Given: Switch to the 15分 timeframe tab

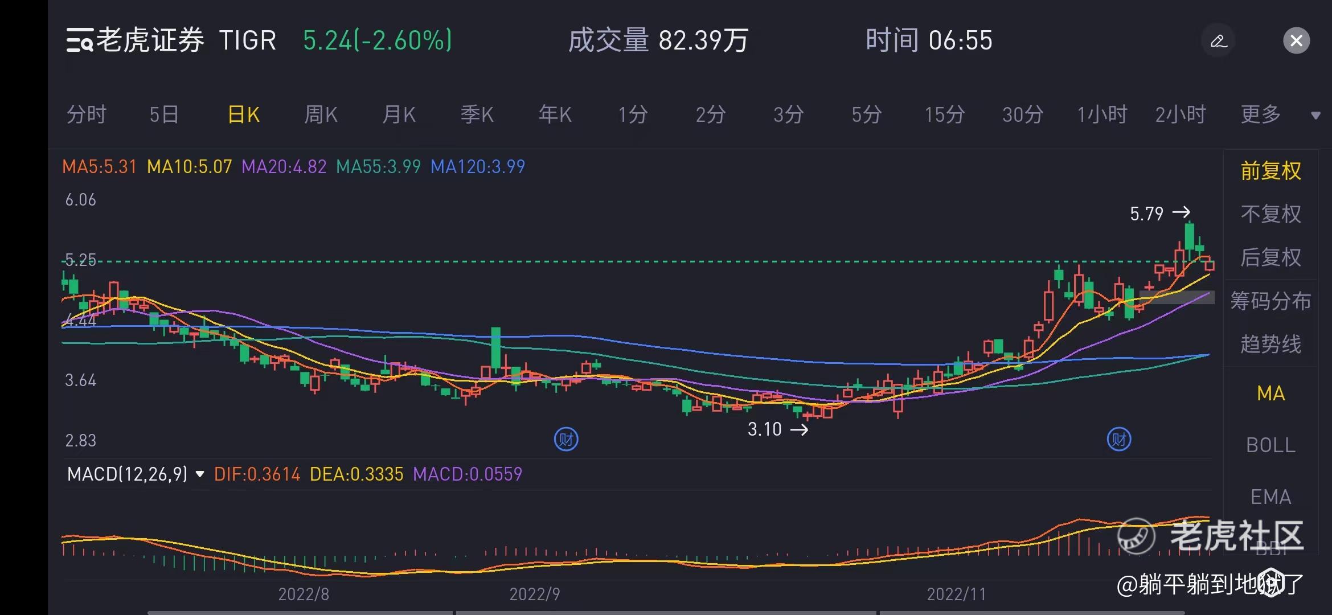Looking at the screenshot, I should point(944,115).
